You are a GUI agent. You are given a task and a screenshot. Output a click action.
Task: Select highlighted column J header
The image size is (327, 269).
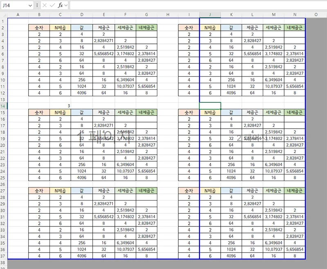210,15
